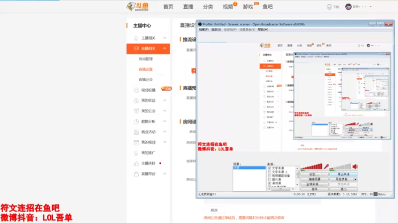Viewport: 398px width, 223px height.
Task: Open the account dropdown arrow beside the username
Action: (371, 6)
